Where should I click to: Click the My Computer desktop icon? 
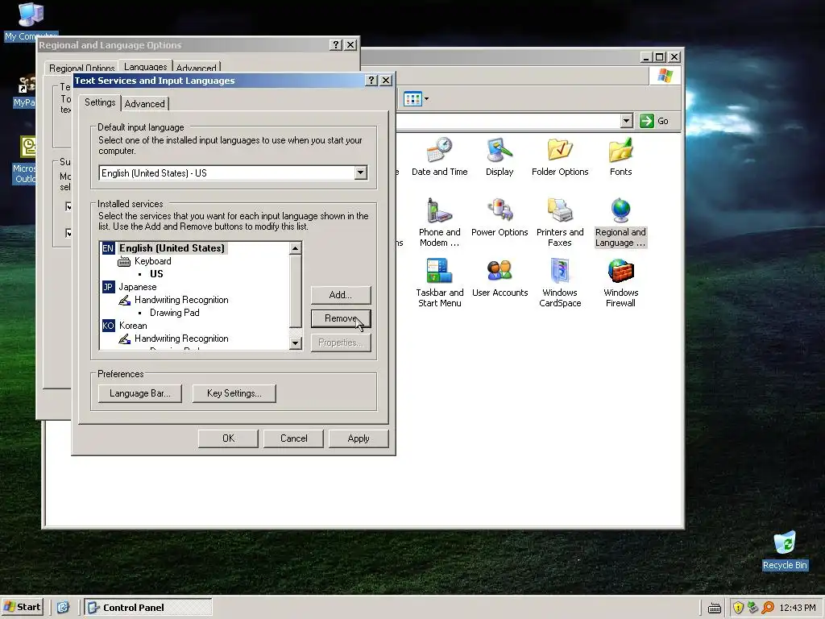31,15
